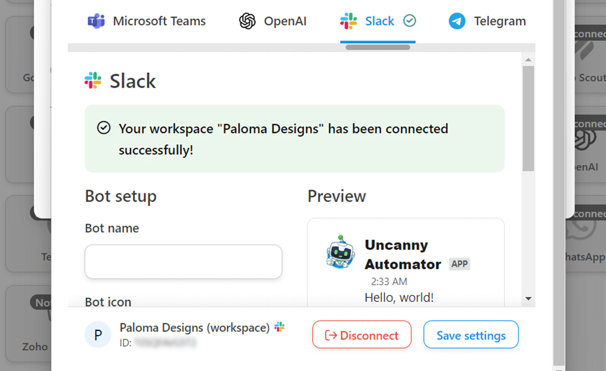Click the OpenAI logo icon
Screen dimensions: 606x371
click(248, 21)
